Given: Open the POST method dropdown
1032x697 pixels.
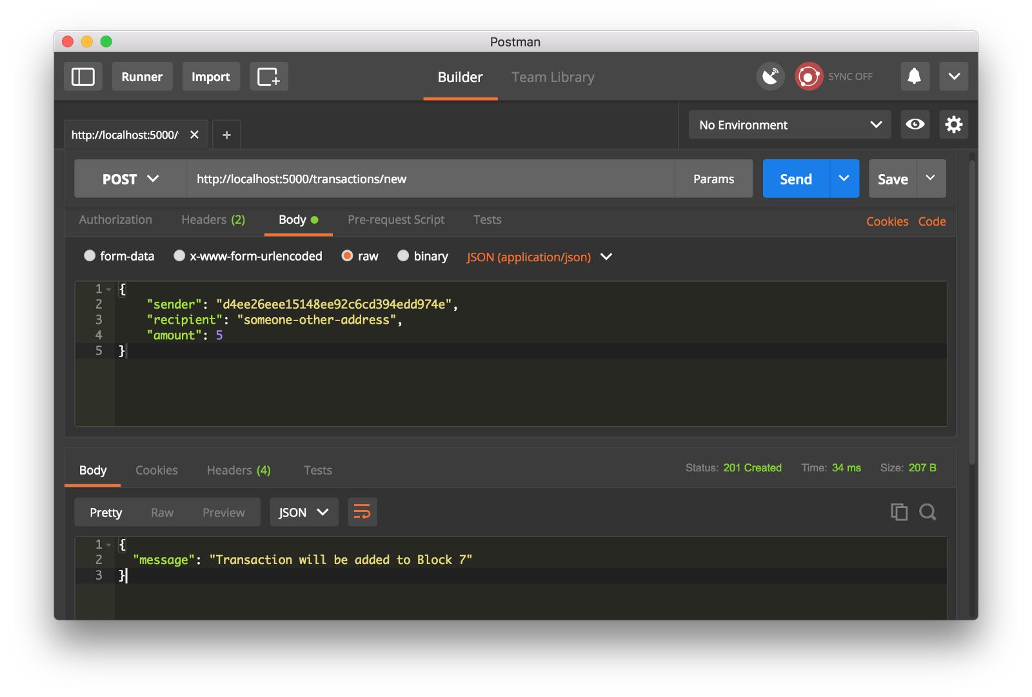Looking at the screenshot, I should pos(130,179).
